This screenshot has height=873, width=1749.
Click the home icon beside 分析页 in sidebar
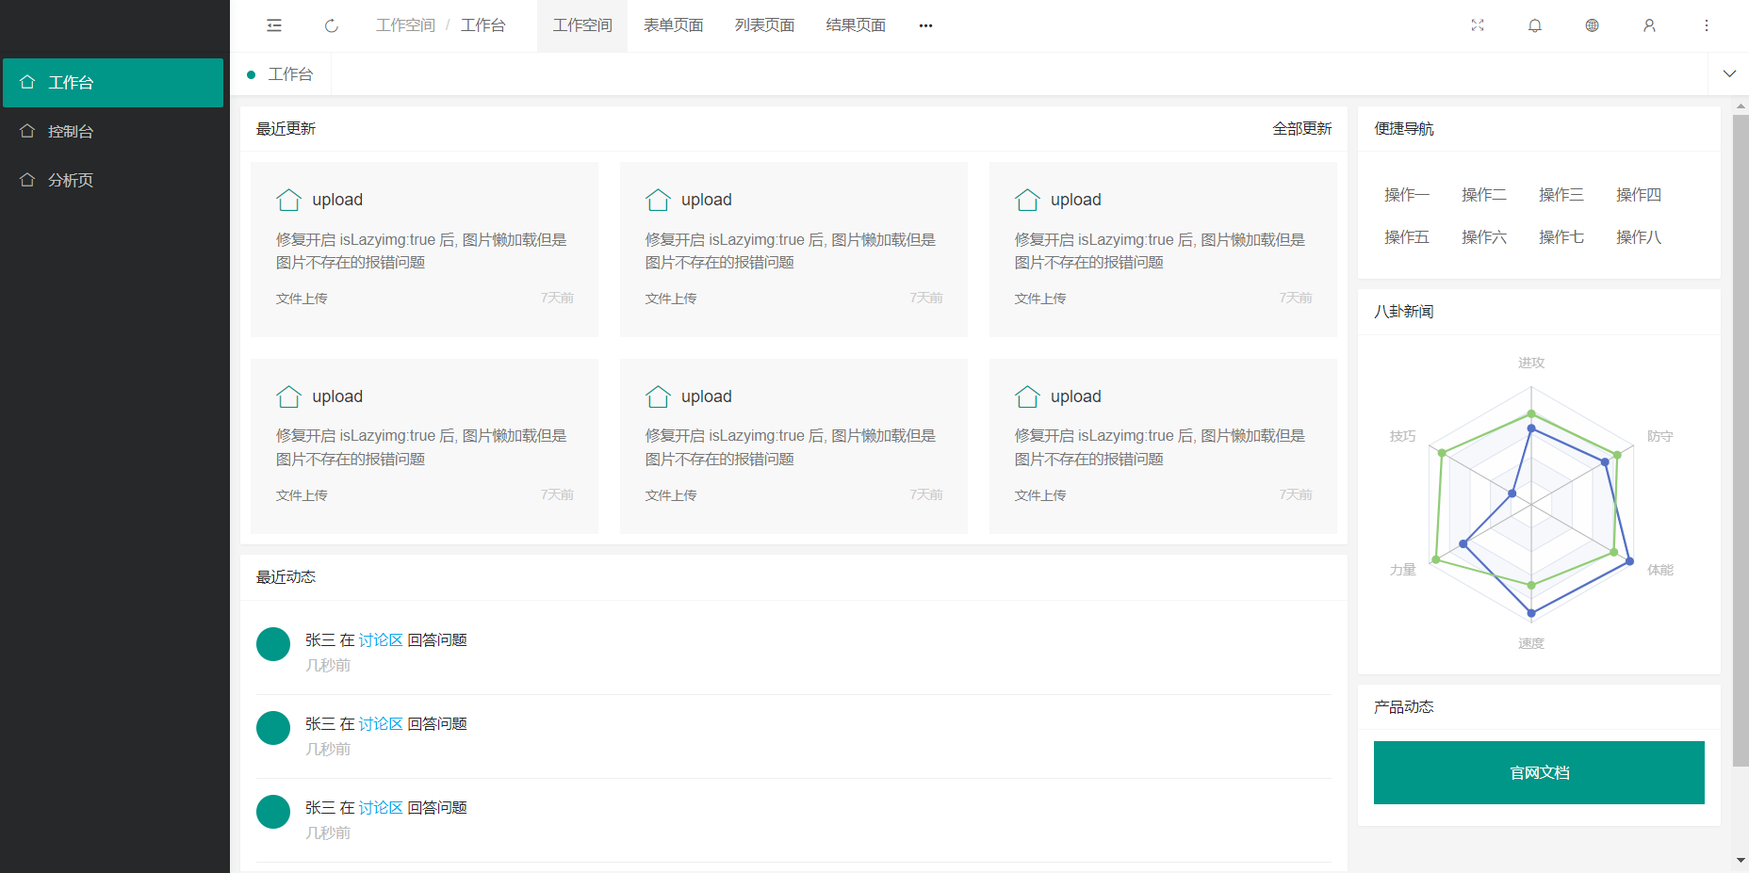click(27, 180)
